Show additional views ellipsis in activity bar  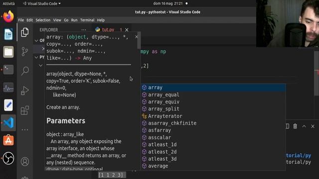(x=25, y=129)
